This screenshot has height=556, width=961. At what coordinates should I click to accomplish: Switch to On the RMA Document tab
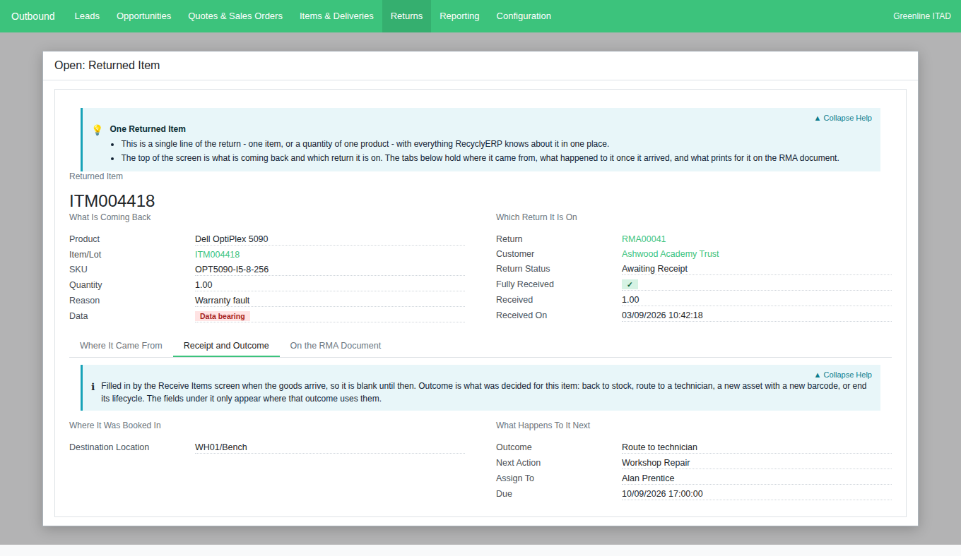[x=336, y=346]
